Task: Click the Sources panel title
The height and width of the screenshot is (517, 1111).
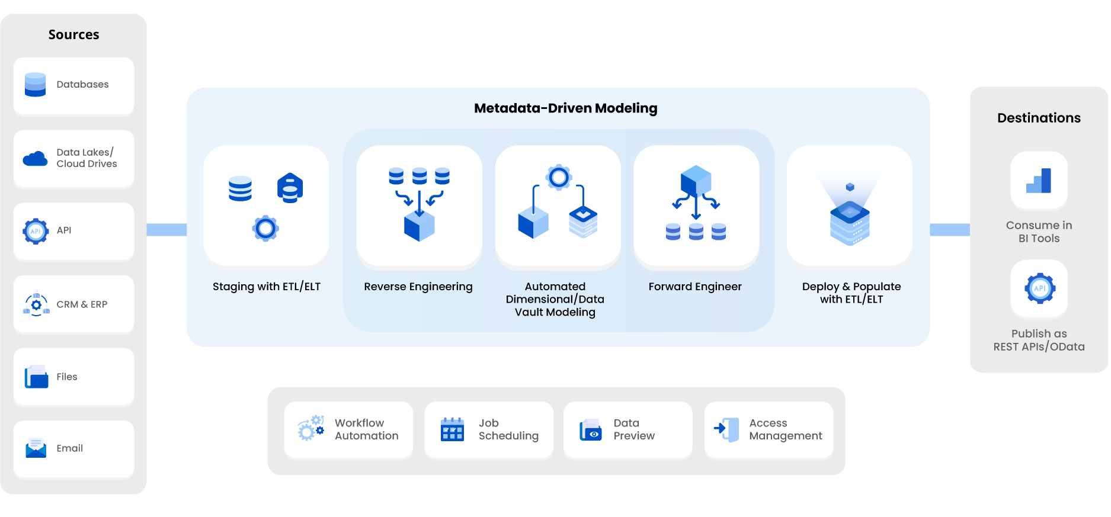Action: (74, 35)
